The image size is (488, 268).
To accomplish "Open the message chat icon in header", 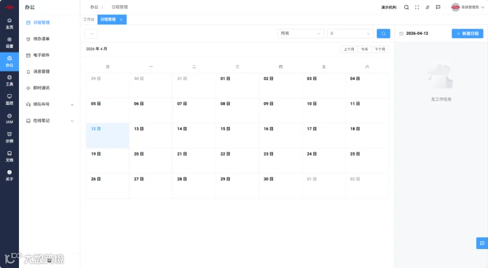I will (438, 7).
